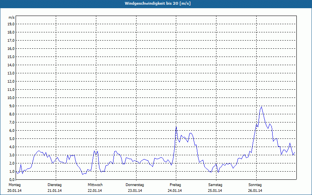Click the date '22.01.14'

tap(95, 191)
